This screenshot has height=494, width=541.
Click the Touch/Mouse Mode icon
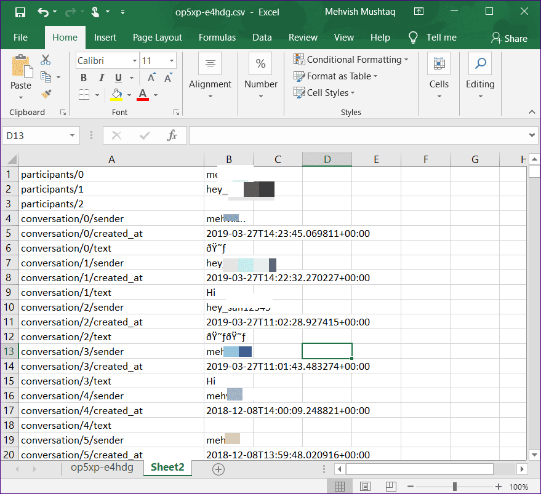point(95,12)
